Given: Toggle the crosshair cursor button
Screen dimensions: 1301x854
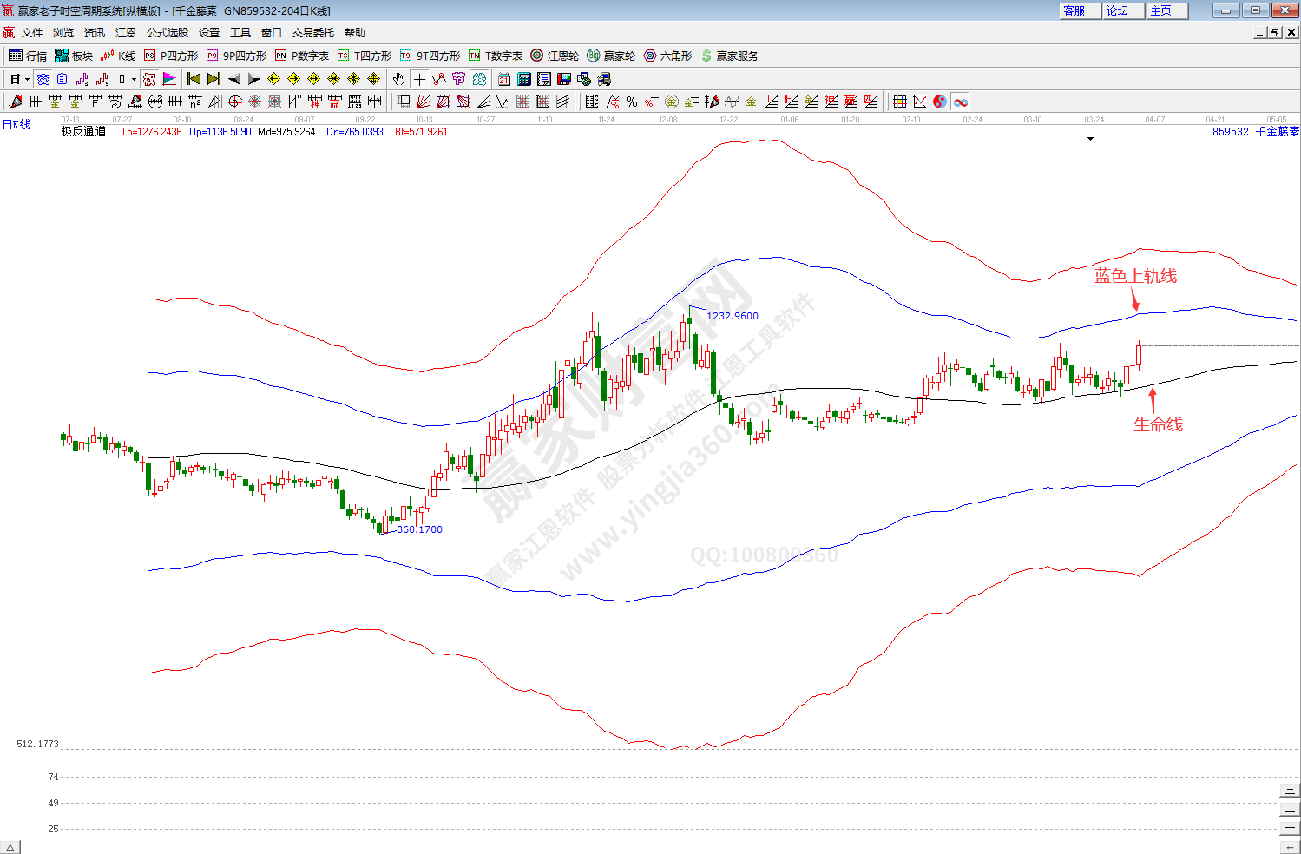Looking at the screenshot, I should 419,79.
